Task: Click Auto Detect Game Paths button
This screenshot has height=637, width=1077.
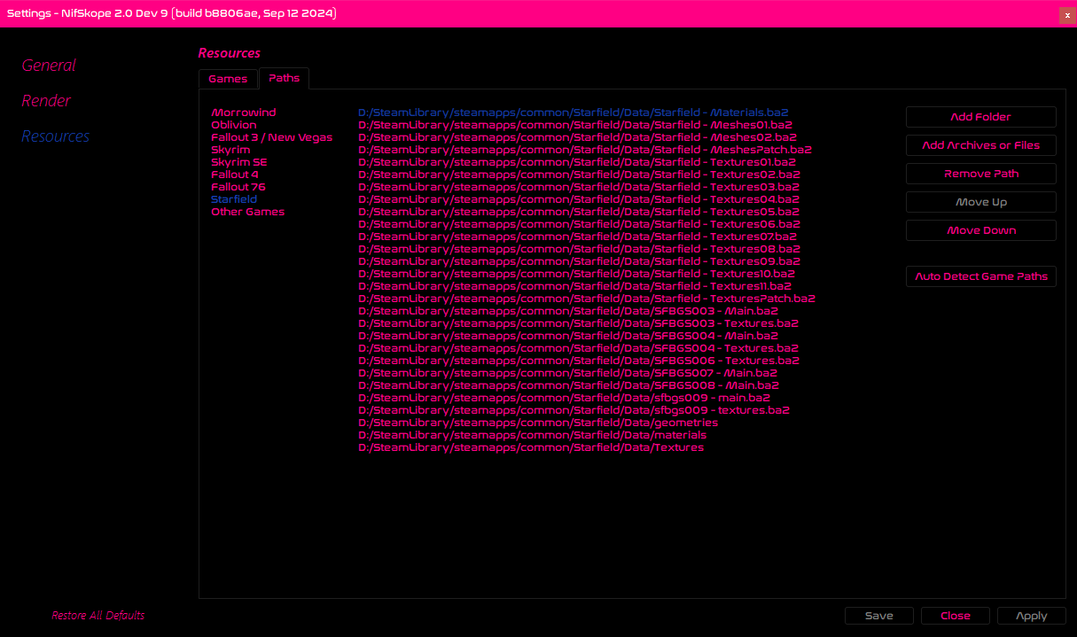Action: (980, 276)
